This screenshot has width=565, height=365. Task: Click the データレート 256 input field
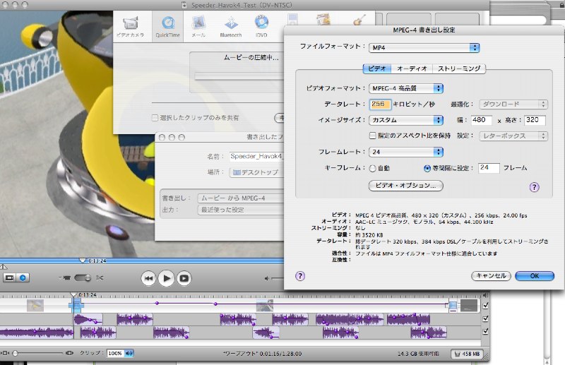(380, 104)
